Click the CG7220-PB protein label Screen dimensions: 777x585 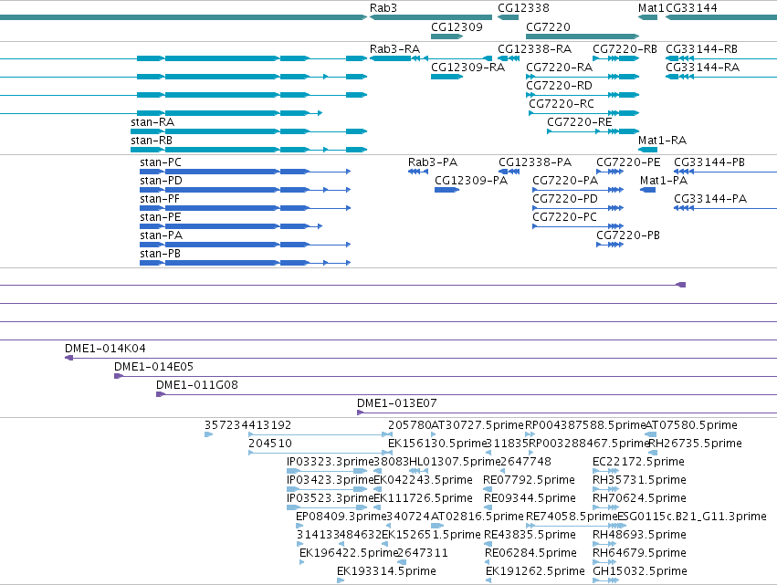click(x=628, y=235)
